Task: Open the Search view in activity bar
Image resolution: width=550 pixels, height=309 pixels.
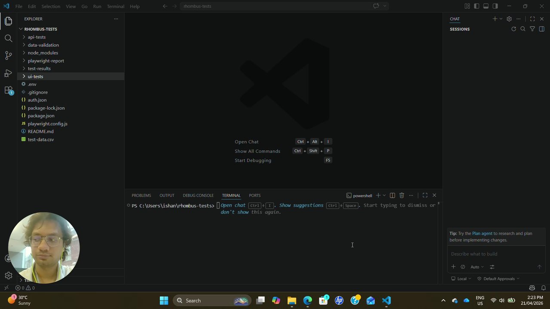Action: click(8, 38)
